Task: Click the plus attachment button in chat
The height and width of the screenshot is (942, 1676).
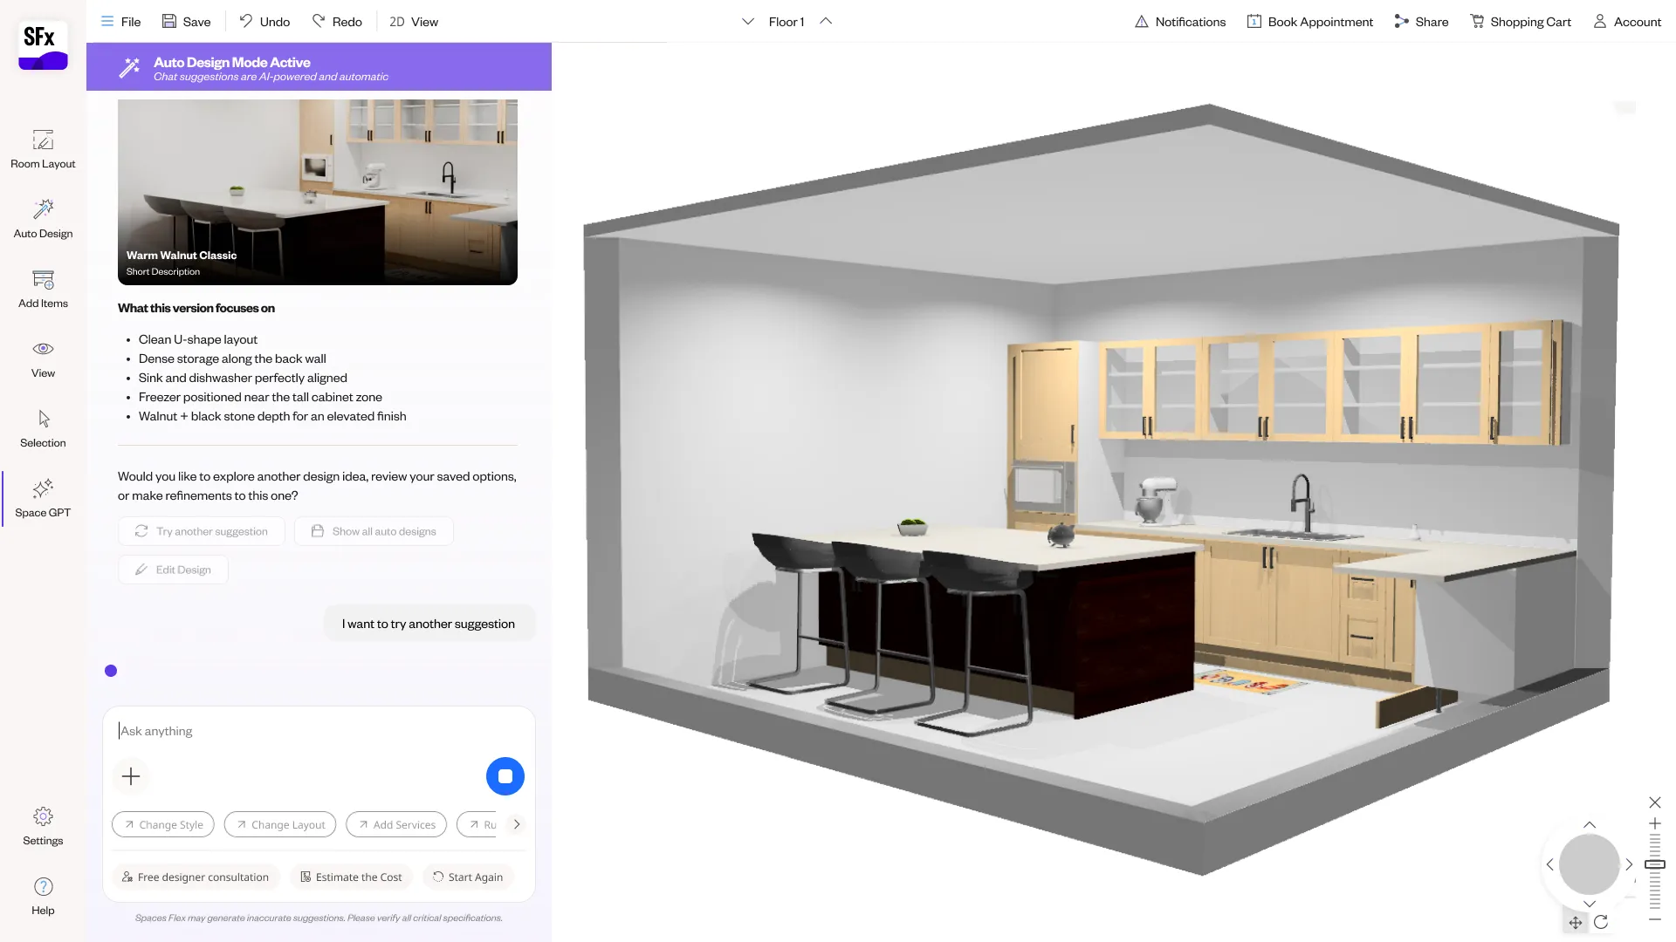Action: (131, 776)
